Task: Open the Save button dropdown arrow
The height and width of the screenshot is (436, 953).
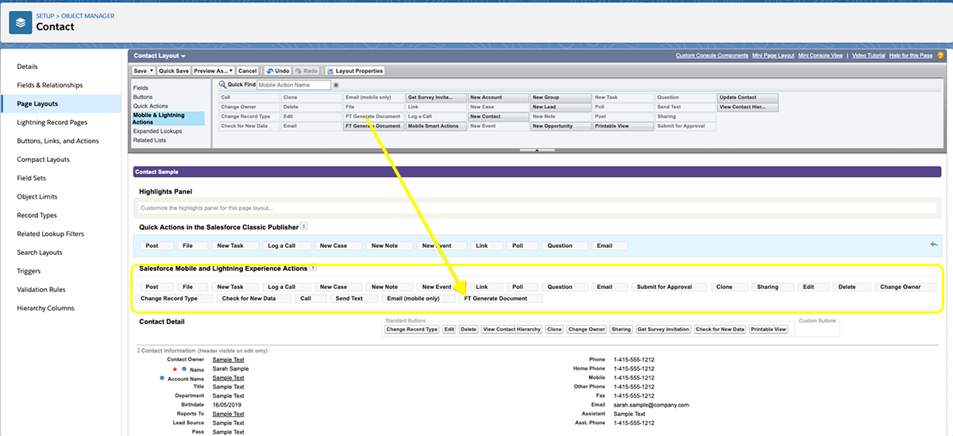Action: click(150, 71)
